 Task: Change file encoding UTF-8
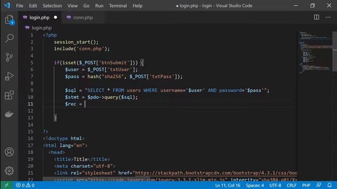coord(275,185)
